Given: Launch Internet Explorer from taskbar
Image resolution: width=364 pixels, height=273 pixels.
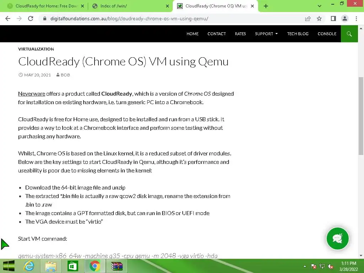Looking at the screenshot, I should coord(29,266).
